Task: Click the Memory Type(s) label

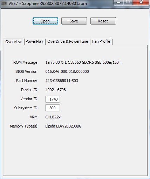Action: pos(23,126)
